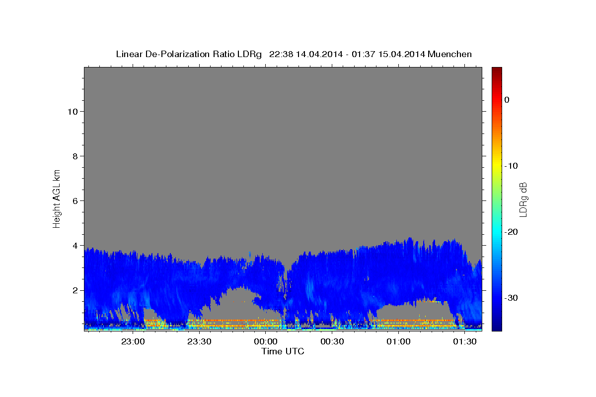Click the 01:30 time axis label

pos(465,342)
